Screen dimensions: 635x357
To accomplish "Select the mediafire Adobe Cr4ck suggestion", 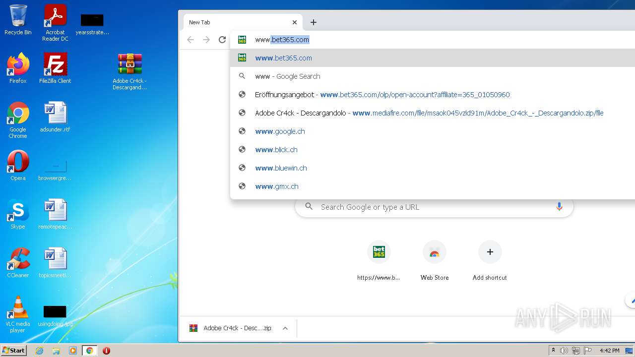I will 433,113.
